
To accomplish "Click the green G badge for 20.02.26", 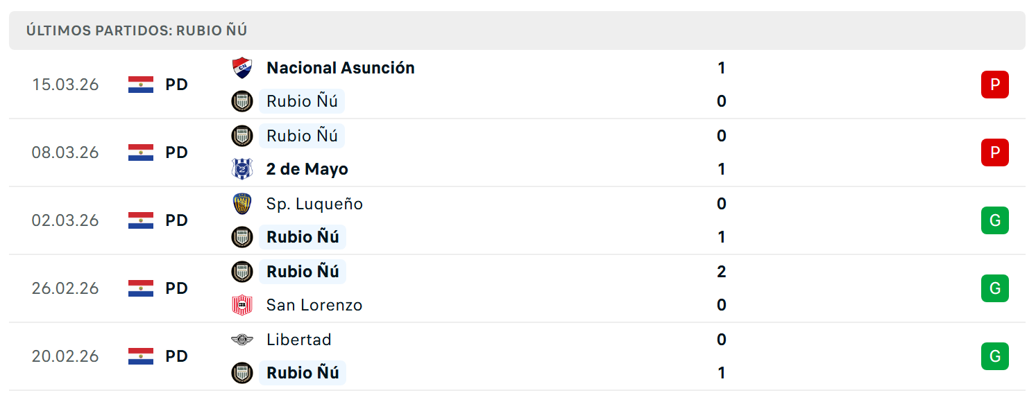I will pos(994,356).
